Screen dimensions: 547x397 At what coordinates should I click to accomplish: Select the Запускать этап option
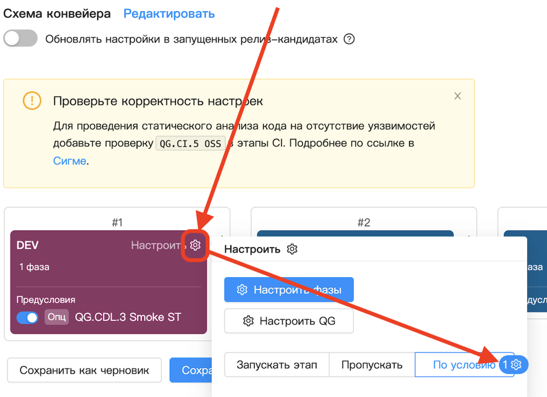point(276,365)
